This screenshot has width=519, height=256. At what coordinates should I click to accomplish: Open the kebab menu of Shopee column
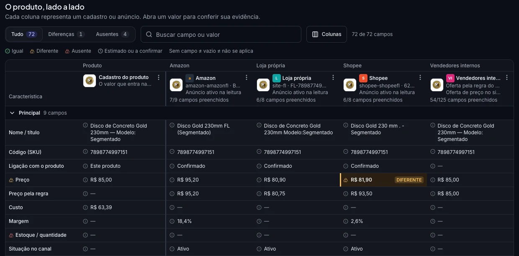click(x=420, y=77)
